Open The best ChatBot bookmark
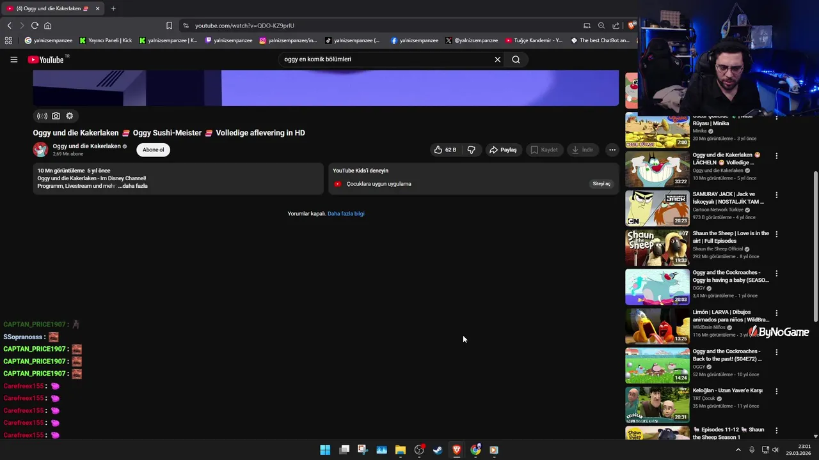Screen dimensions: 819x460 [600, 40]
